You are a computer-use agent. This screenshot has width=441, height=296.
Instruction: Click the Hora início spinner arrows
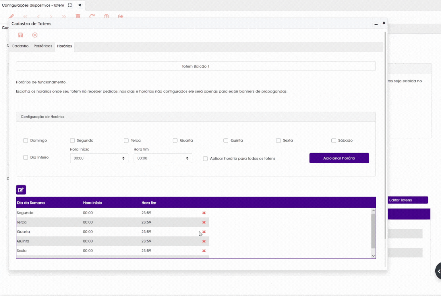click(x=123, y=158)
